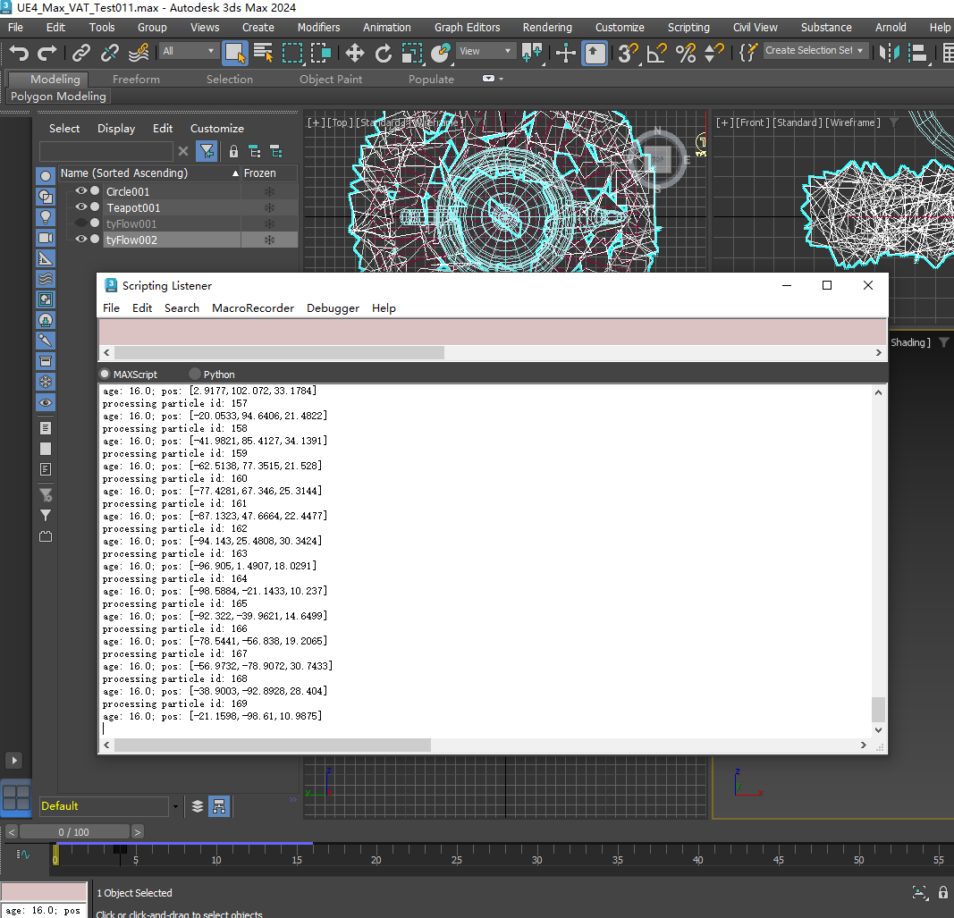954x918 pixels.
Task: Click the Redo arrow in main toolbar
Action: (46, 53)
